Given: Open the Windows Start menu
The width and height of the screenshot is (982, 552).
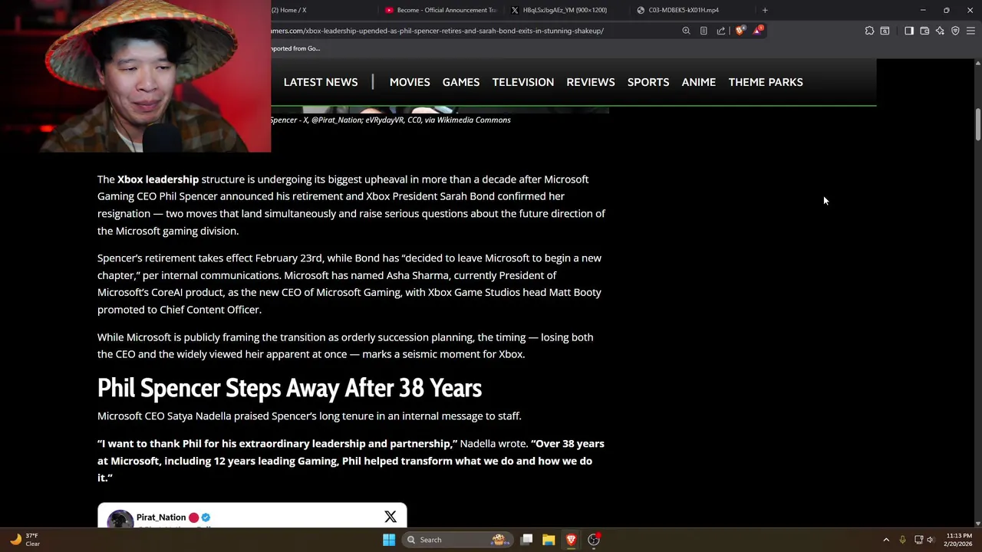Looking at the screenshot, I should pyautogui.click(x=389, y=540).
